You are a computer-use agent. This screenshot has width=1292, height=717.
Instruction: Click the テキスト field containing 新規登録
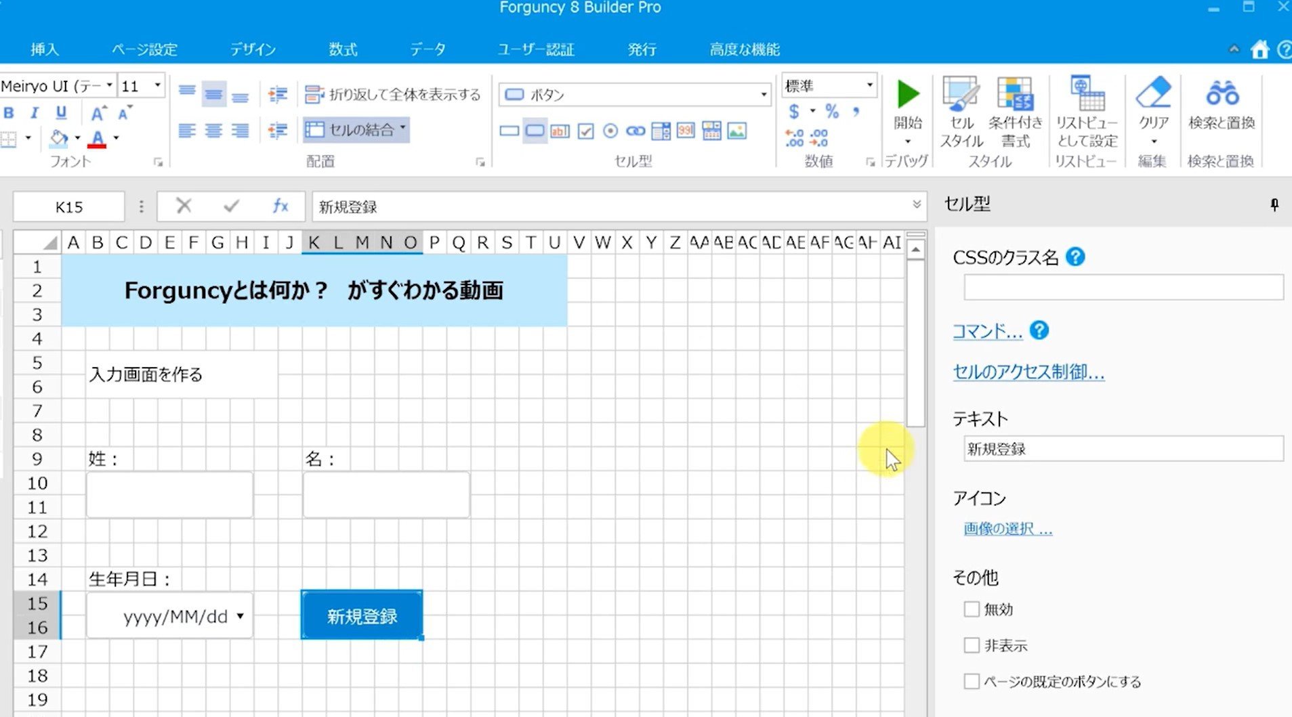pos(1123,449)
